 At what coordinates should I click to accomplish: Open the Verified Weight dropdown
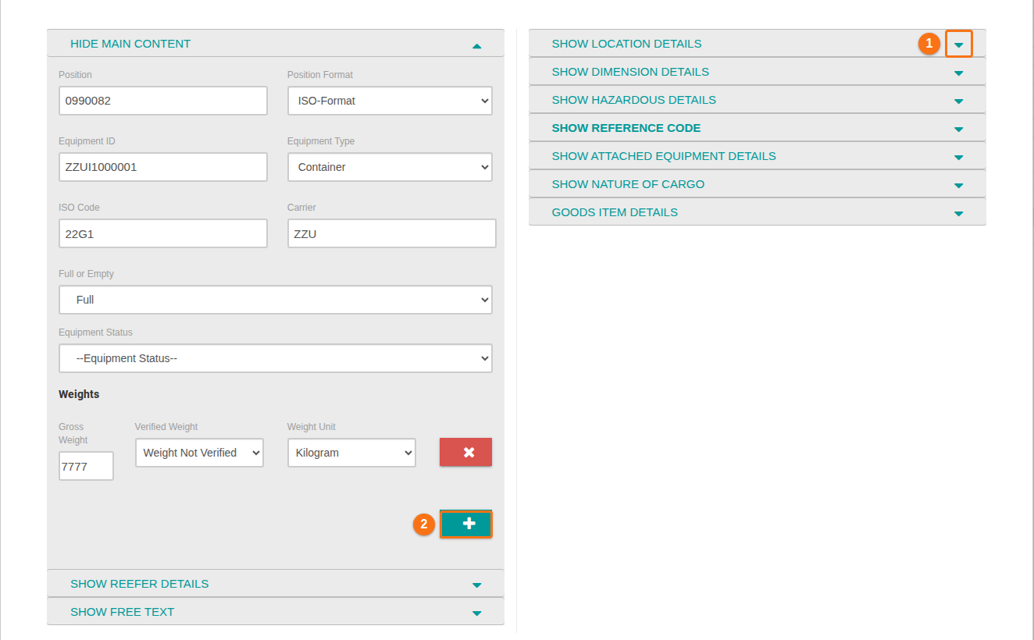coord(199,453)
